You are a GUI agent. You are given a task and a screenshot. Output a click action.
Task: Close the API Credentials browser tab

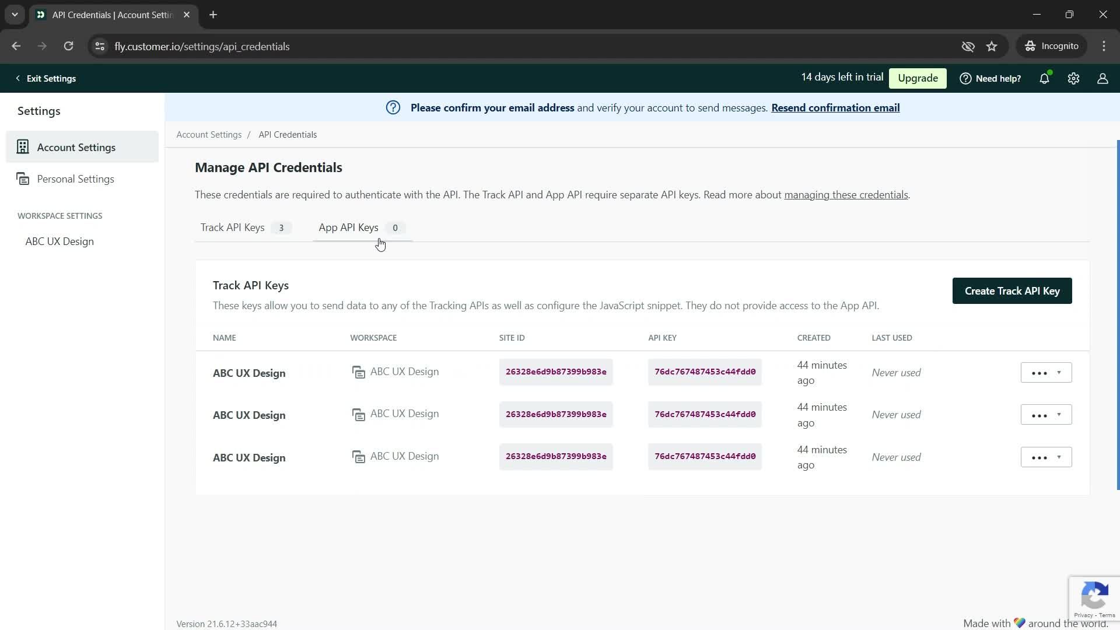click(x=187, y=15)
